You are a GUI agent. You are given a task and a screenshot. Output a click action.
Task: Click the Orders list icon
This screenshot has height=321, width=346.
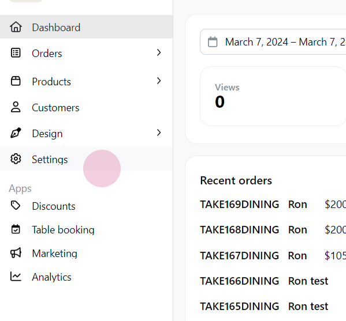[16, 53]
